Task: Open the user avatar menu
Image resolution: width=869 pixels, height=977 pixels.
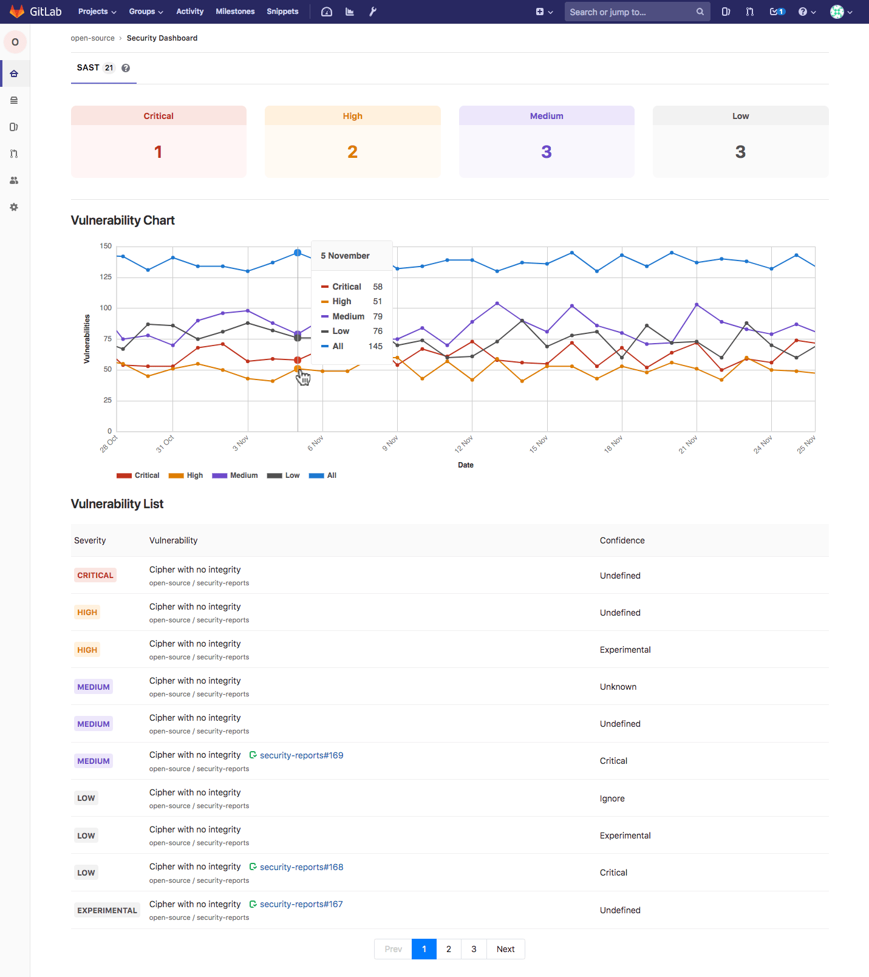Action: pos(841,12)
